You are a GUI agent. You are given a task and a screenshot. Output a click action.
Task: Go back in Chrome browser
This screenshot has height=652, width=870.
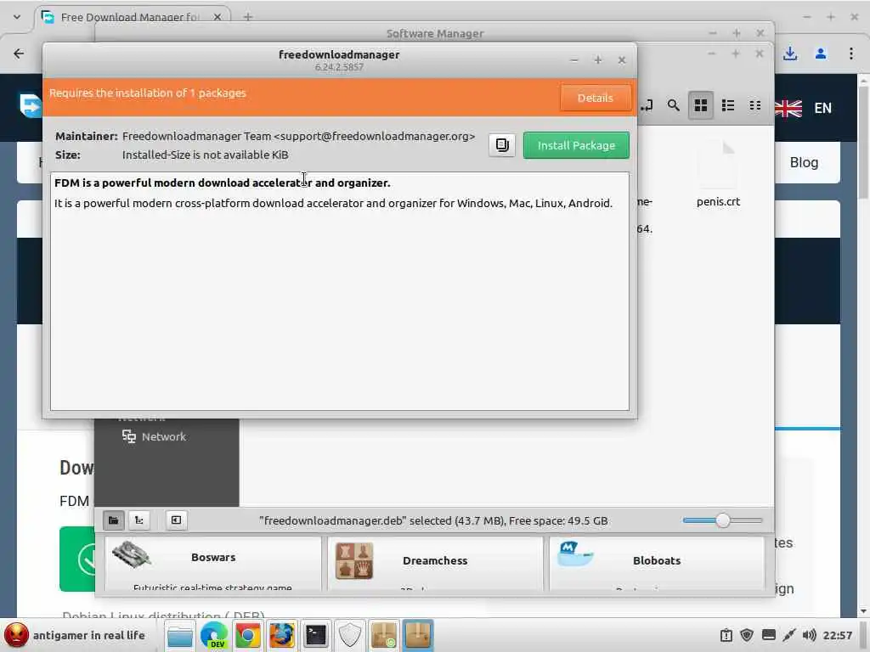pyautogui.click(x=19, y=53)
